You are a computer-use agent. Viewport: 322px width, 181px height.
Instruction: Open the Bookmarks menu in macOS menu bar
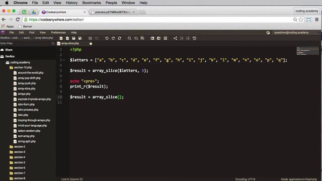point(92,3)
